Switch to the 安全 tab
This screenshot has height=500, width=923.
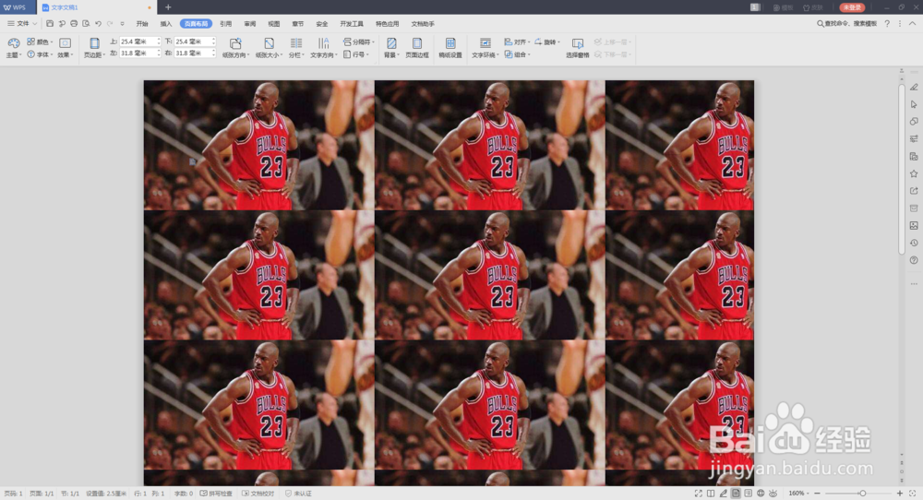(321, 24)
